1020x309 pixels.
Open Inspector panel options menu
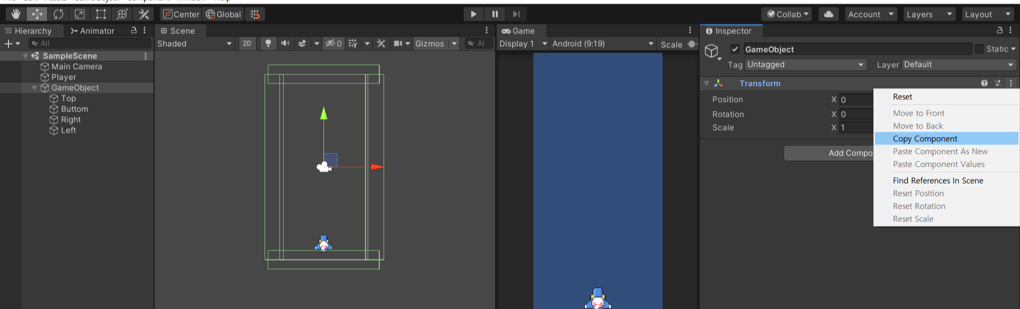tap(1010, 30)
